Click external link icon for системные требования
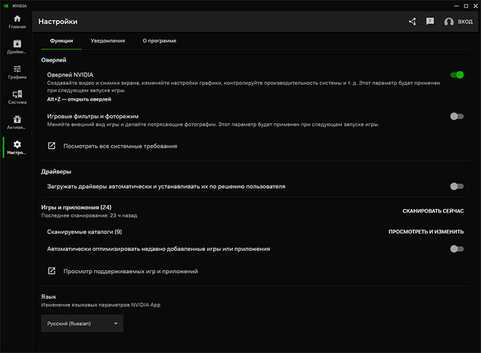This screenshot has height=353, width=481. pos(51,146)
